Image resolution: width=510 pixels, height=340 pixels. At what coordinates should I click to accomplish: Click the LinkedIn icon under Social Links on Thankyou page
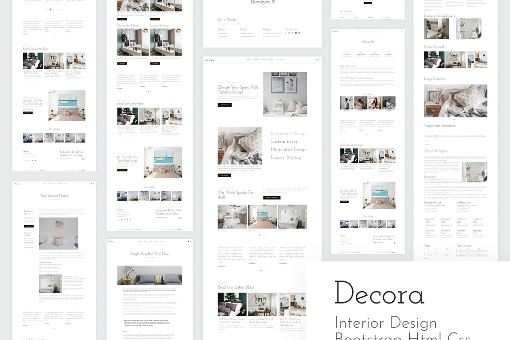296,33
